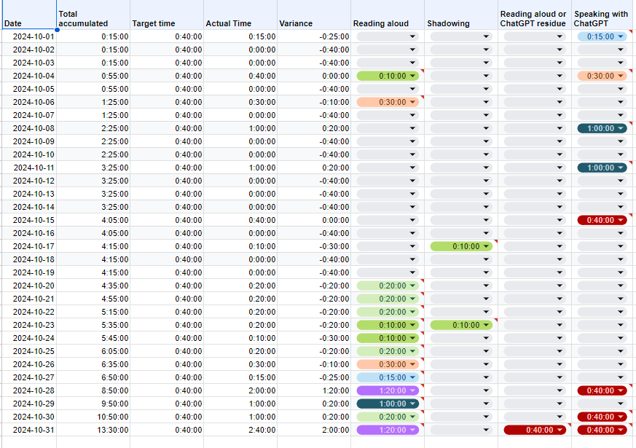Select total accumulated cell 5:45:00
Image resolution: width=636 pixels, height=448 pixels.
(x=93, y=338)
